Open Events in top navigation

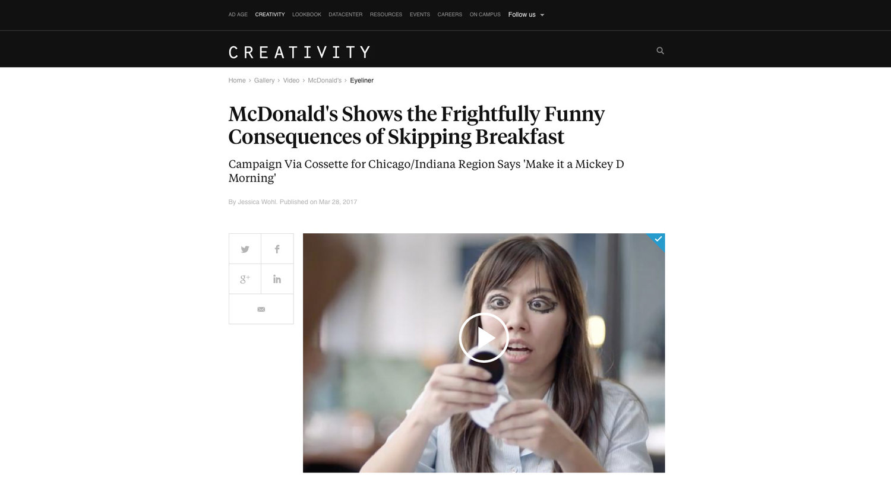[x=420, y=15]
